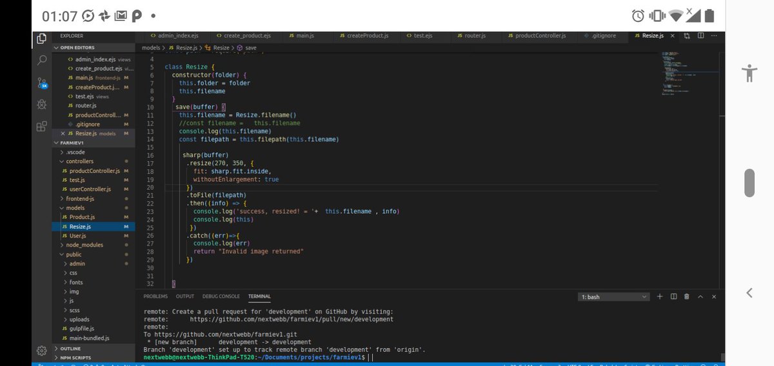Screen dimensions: 774x366
Task: Click 'models' in the breadcrumb path
Action: point(151,48)
